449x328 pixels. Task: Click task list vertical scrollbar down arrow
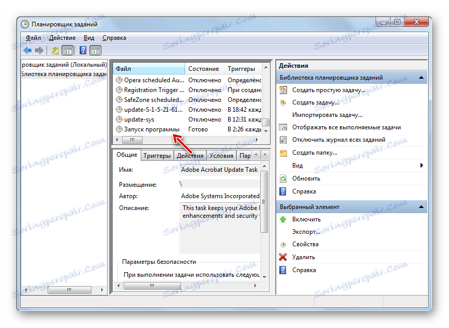pos(266,131)
